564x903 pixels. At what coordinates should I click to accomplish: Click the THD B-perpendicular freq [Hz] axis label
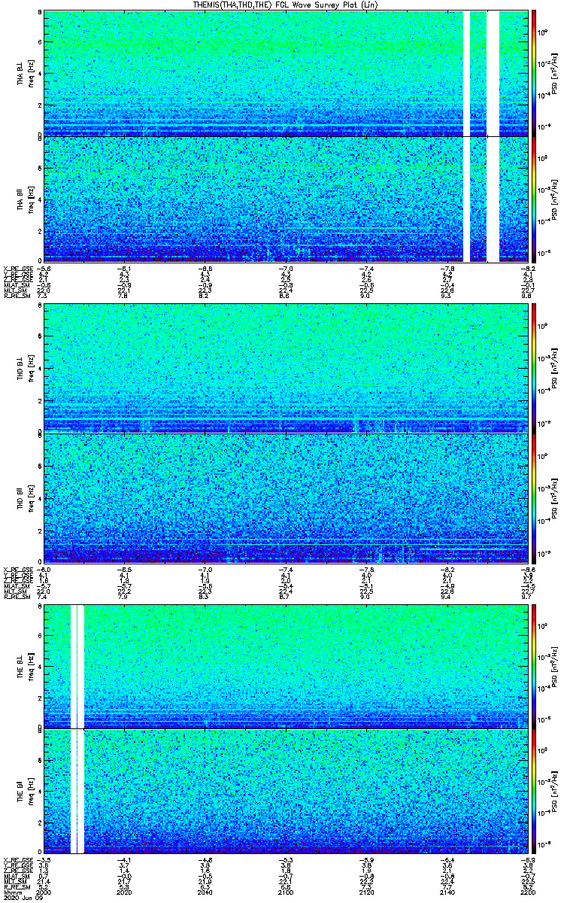30,367
